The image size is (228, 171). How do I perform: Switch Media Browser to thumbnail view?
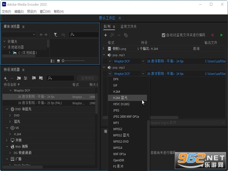[59, 61]
